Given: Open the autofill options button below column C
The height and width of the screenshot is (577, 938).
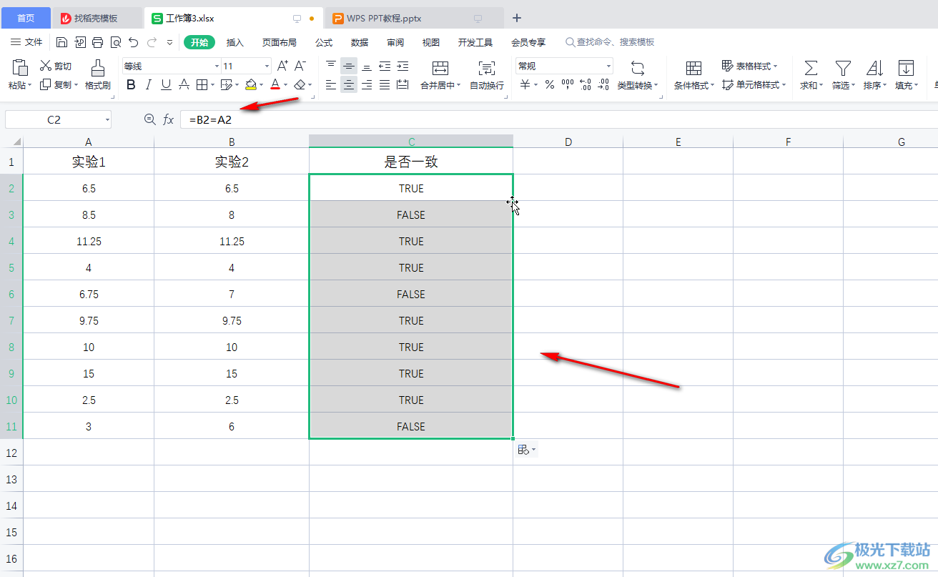Looking at the screenshot, I should 526,450.
